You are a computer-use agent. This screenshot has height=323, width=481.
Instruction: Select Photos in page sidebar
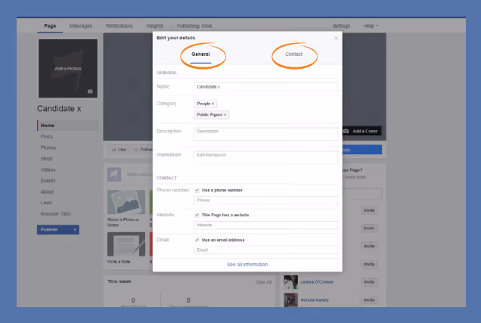48,148
